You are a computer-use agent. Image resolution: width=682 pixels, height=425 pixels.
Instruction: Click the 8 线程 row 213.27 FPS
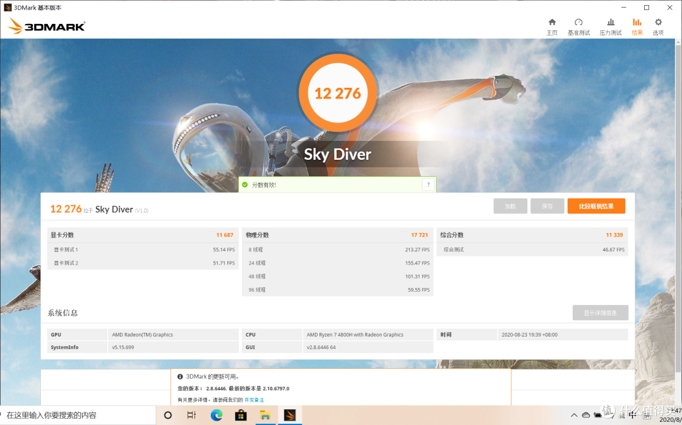coord(337,249)
